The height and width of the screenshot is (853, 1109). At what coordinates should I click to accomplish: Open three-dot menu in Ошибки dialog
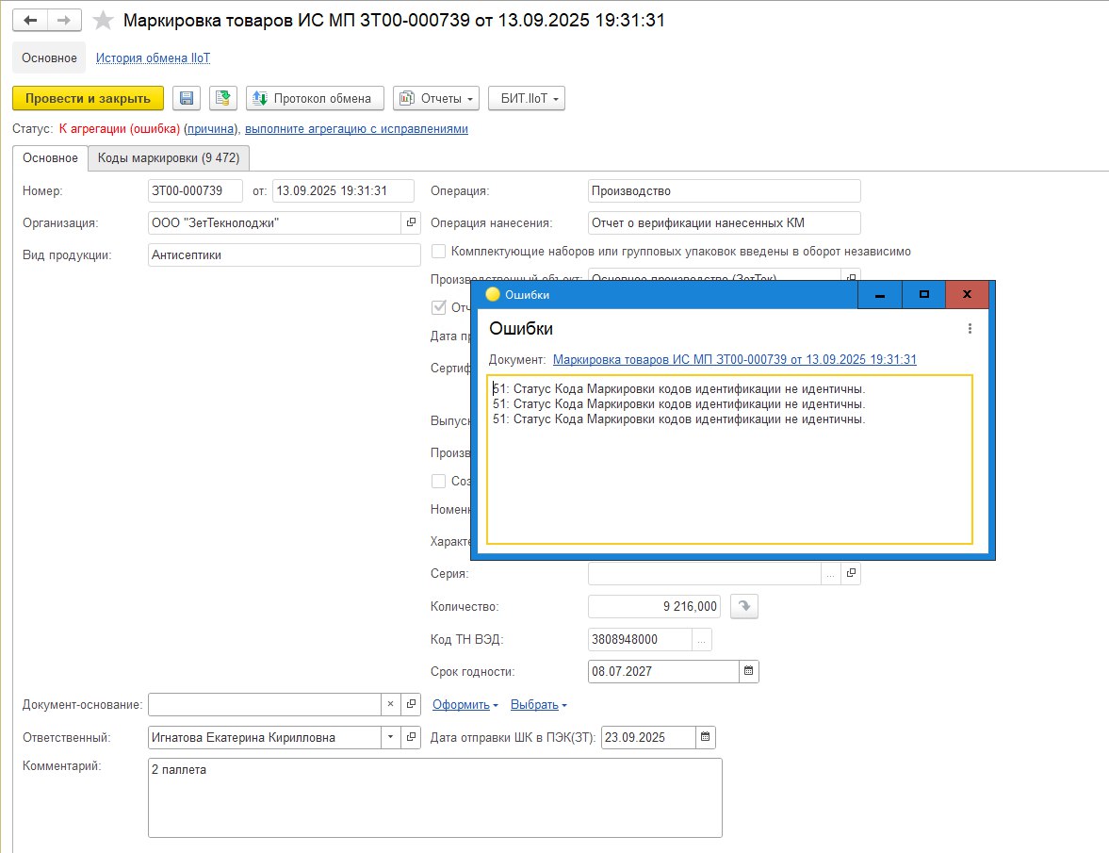[x=970, y=329]
